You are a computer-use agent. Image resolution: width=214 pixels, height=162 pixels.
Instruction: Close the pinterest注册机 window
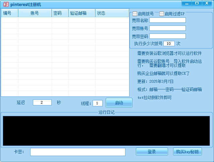(x=207, y=3)
